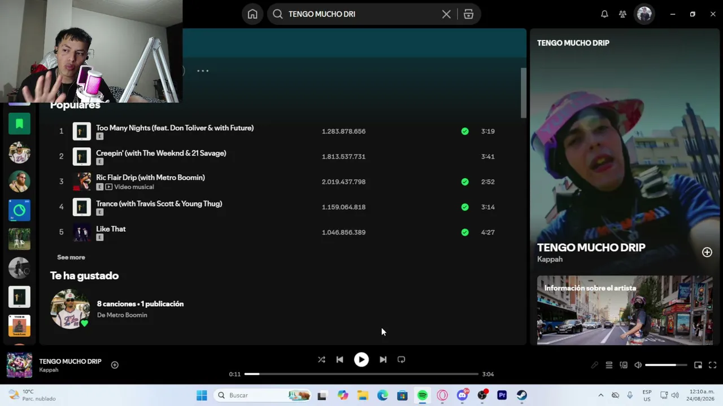Click the large Play button in the player bar
The width and height of the screenshot is (723, 406).
(x=361, y=360)
